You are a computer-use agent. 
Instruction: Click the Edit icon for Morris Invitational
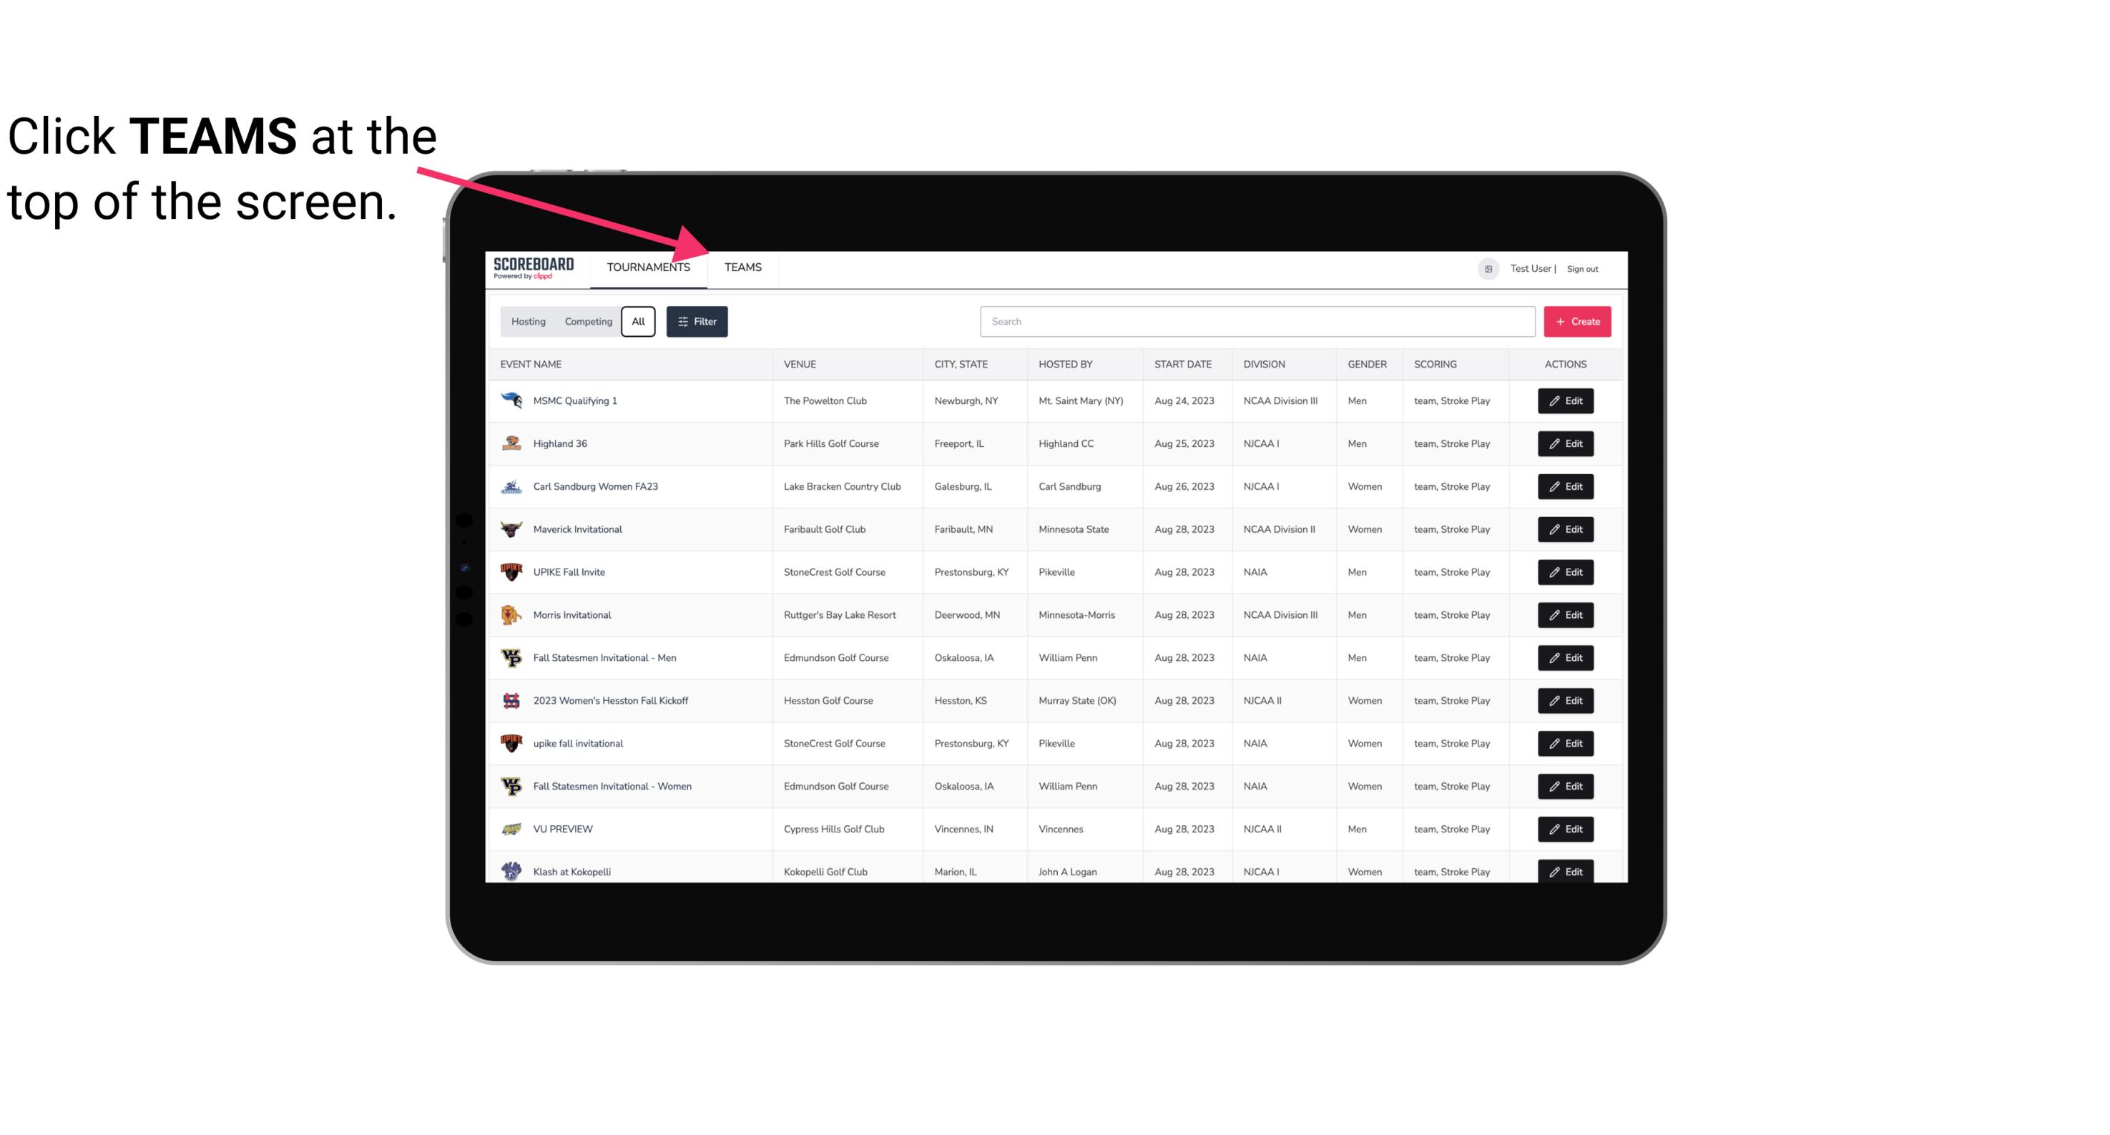[x=1566, y=615]
